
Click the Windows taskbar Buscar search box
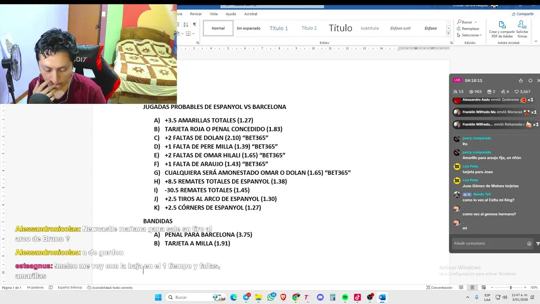click(x=195, y=297)
